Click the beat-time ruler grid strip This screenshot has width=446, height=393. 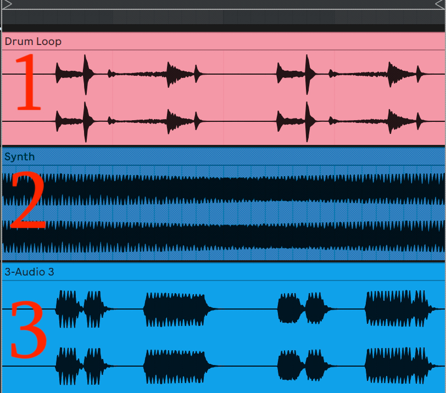click(220, 16)
